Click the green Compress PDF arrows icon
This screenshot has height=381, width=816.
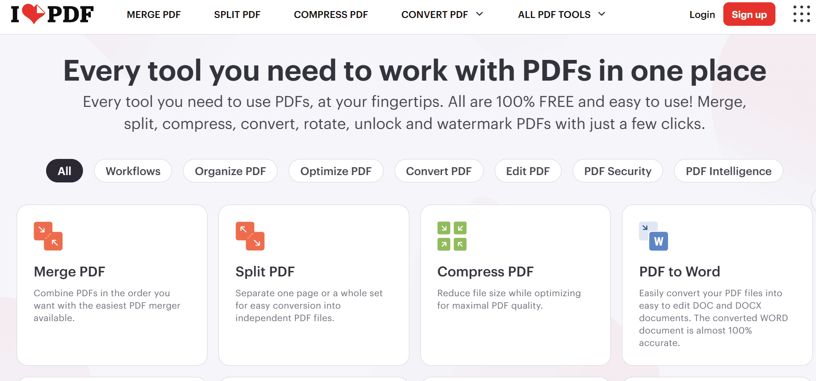[452, 236]
